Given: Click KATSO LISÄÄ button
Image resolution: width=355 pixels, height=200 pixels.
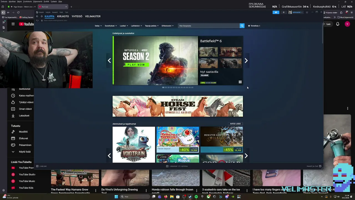Looking at the screenshot, I should pos(235,124).
